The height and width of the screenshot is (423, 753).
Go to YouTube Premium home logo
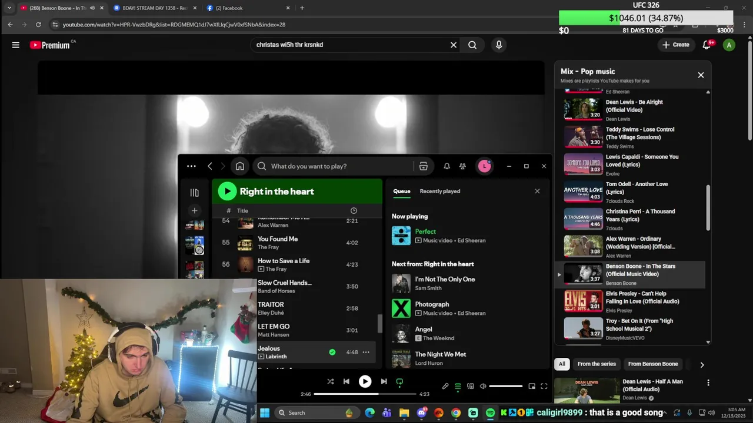point(50,45)
